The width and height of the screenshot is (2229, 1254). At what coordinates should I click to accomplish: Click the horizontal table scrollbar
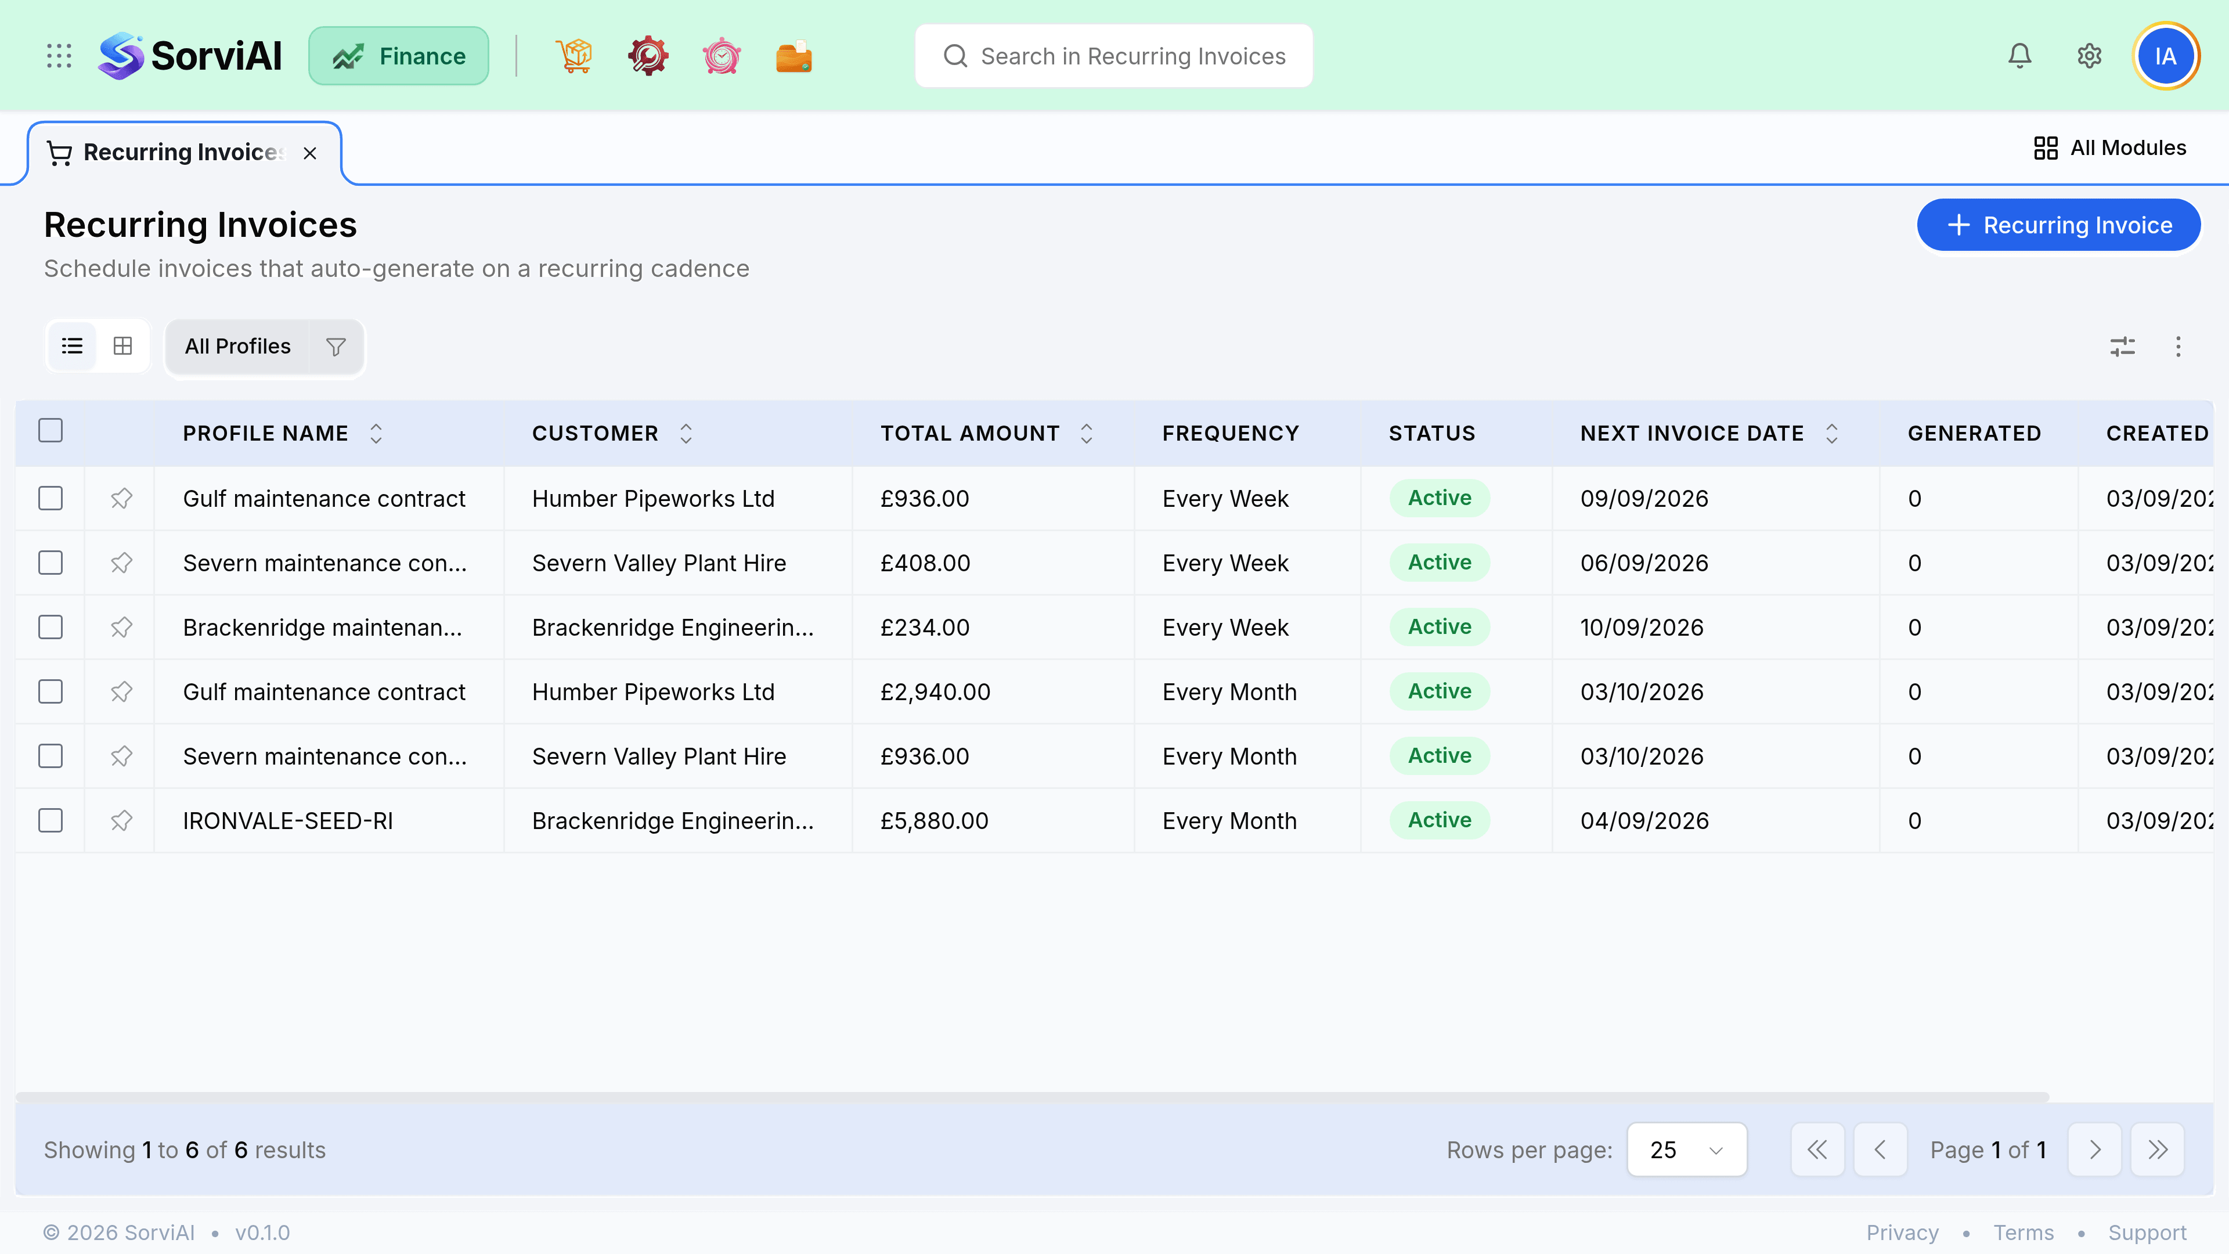(1032, 1097)
